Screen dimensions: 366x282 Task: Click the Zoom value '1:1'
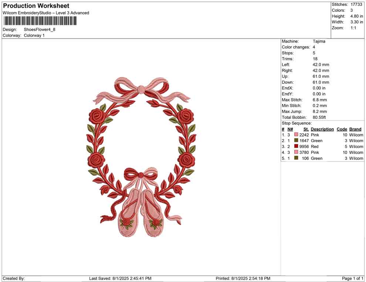[353, 28]
